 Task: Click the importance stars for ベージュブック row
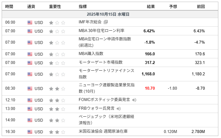[x=57, y=120]
